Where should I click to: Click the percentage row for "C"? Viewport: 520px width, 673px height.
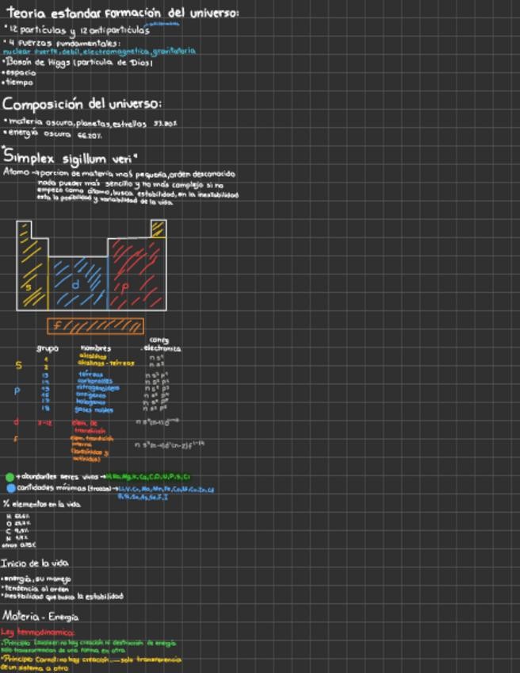17,531
